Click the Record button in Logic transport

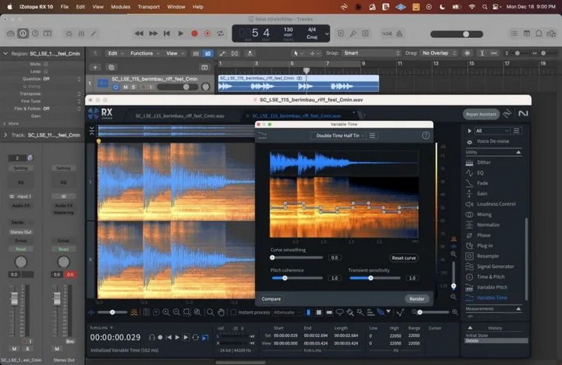(195, 33)
